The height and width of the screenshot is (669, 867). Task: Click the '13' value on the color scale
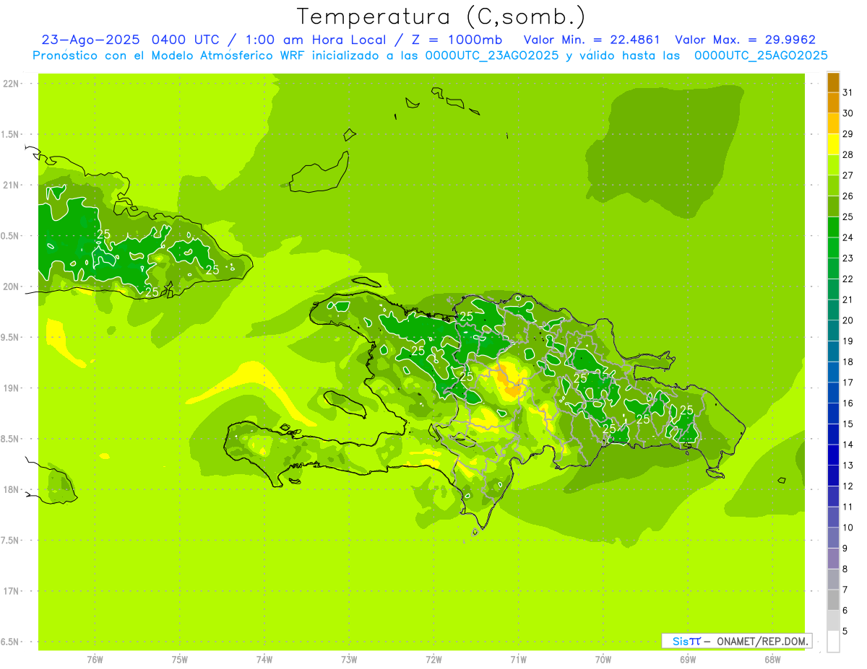pos(848,465)
